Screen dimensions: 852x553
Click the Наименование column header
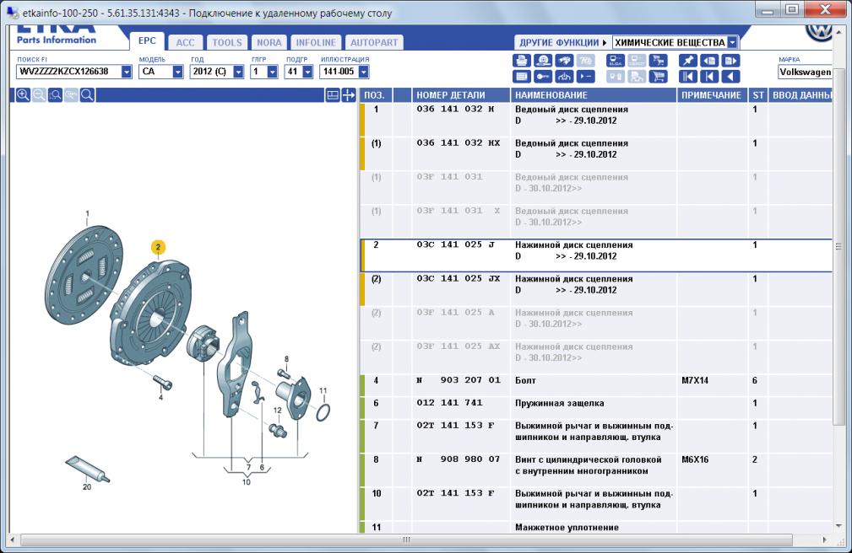[x=594, y=95]
